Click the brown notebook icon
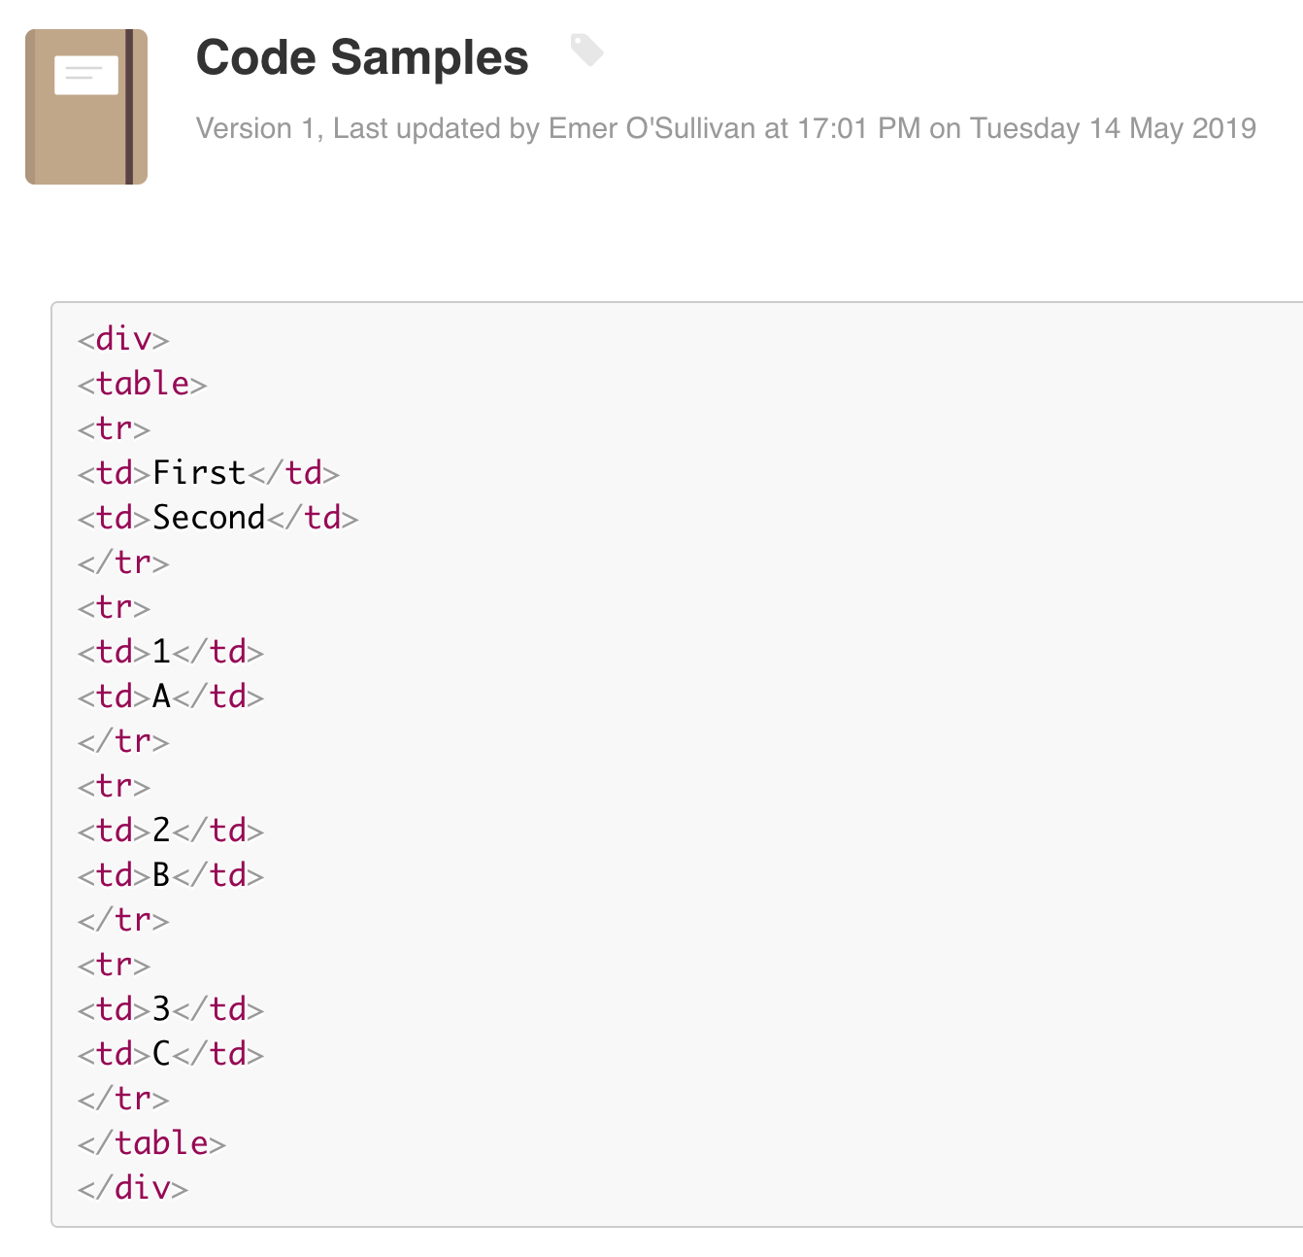 (86, 107)
